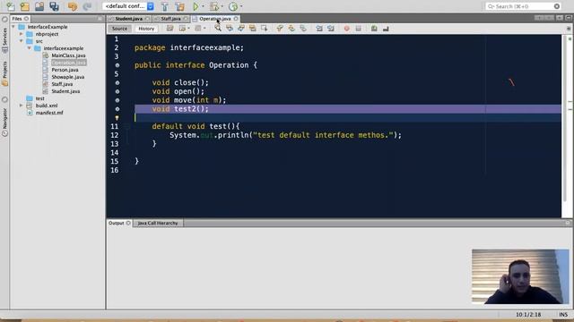Switch to Source view
The height and width of the screenshot is (322, 574).
pyautogui.click(x=119, y=29)
